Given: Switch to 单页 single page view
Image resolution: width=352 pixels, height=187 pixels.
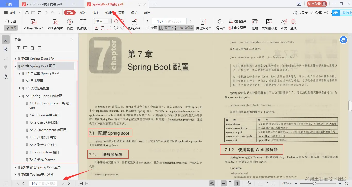Looking at the screenshot, I should point(151,28).
